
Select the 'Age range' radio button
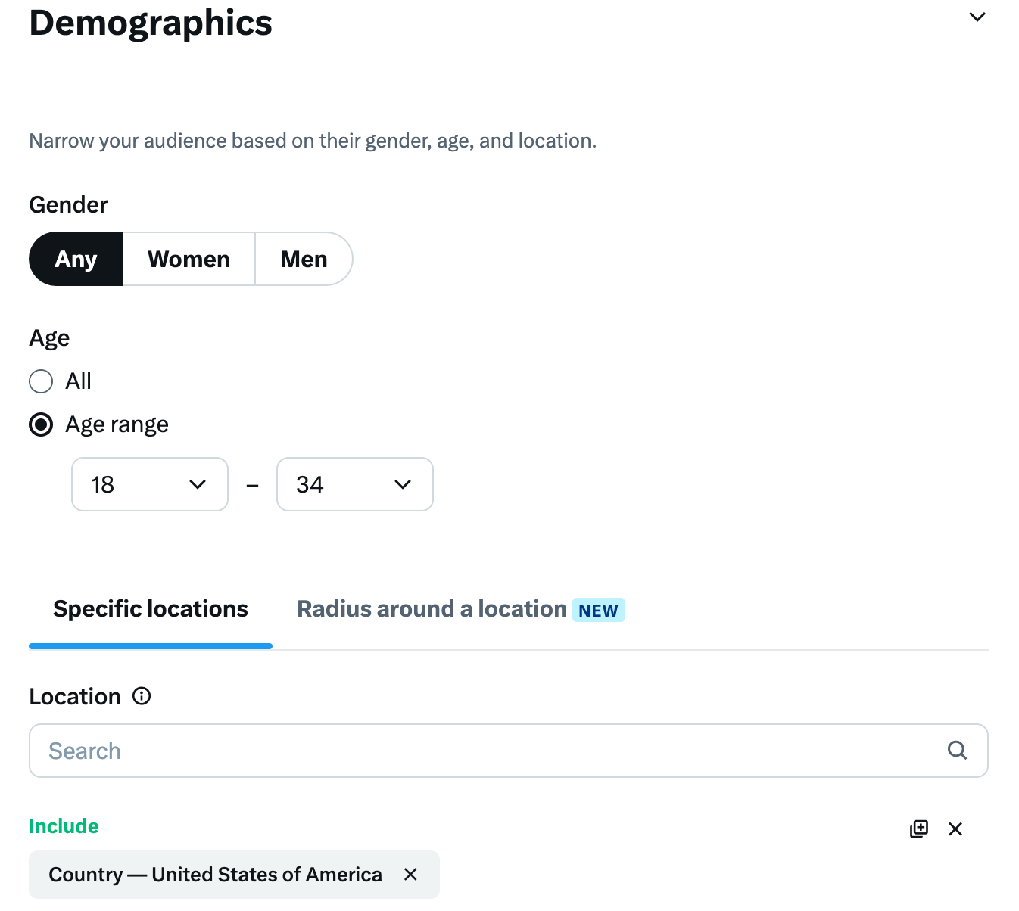(x=41, y=424)
